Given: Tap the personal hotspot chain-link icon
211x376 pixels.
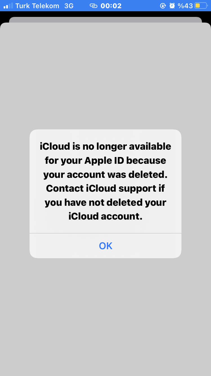Looking at the screenshot, I should click(x=93, y=6).
